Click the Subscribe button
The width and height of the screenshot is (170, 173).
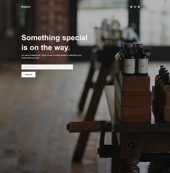point(28,74)
